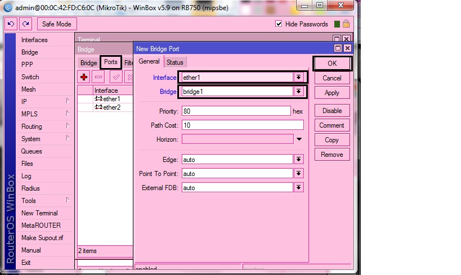461x275 pixels.
Task: Open the Interface dropdown arrow
Action: point(298,77)
